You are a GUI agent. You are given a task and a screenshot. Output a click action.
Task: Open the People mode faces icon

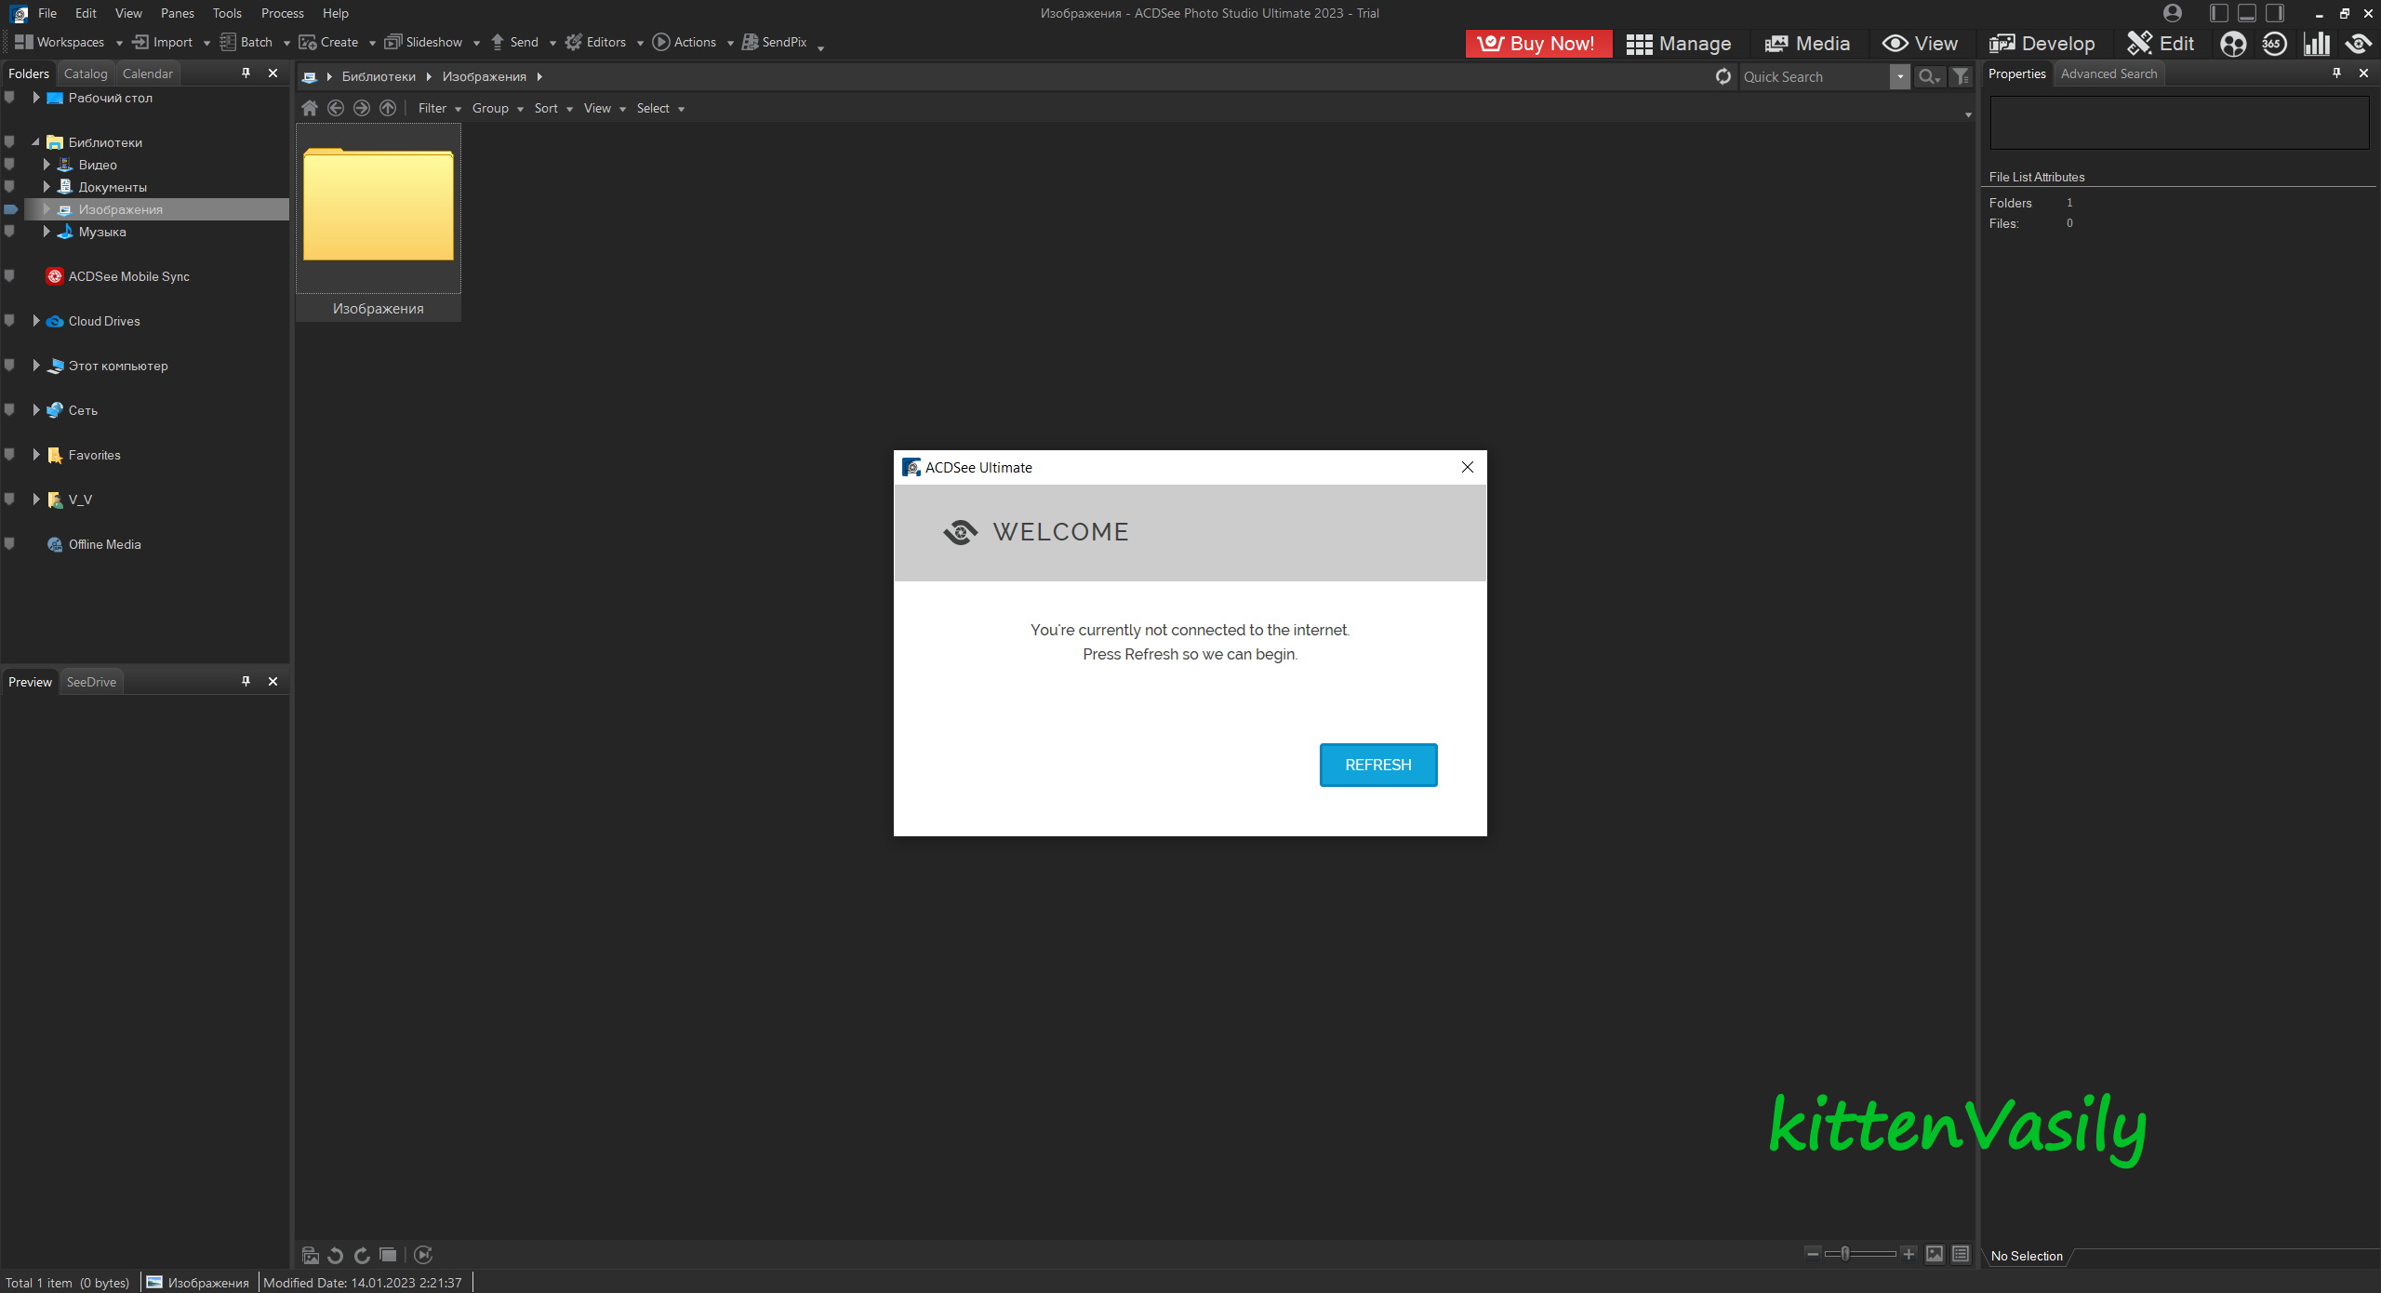pyautogui.click(x=2232, y=44)
